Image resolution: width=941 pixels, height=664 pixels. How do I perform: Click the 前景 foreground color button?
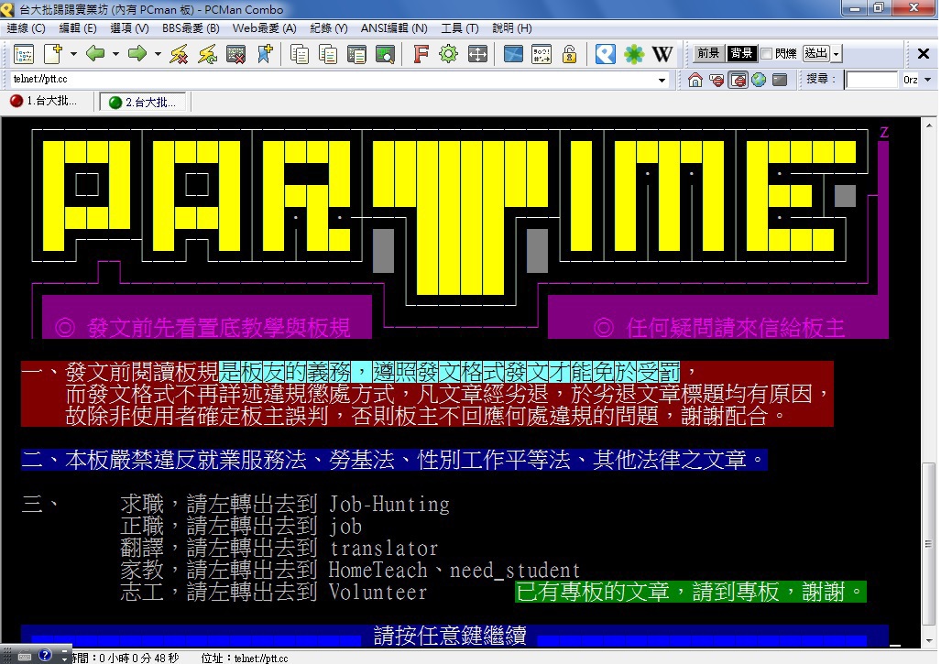708,54
